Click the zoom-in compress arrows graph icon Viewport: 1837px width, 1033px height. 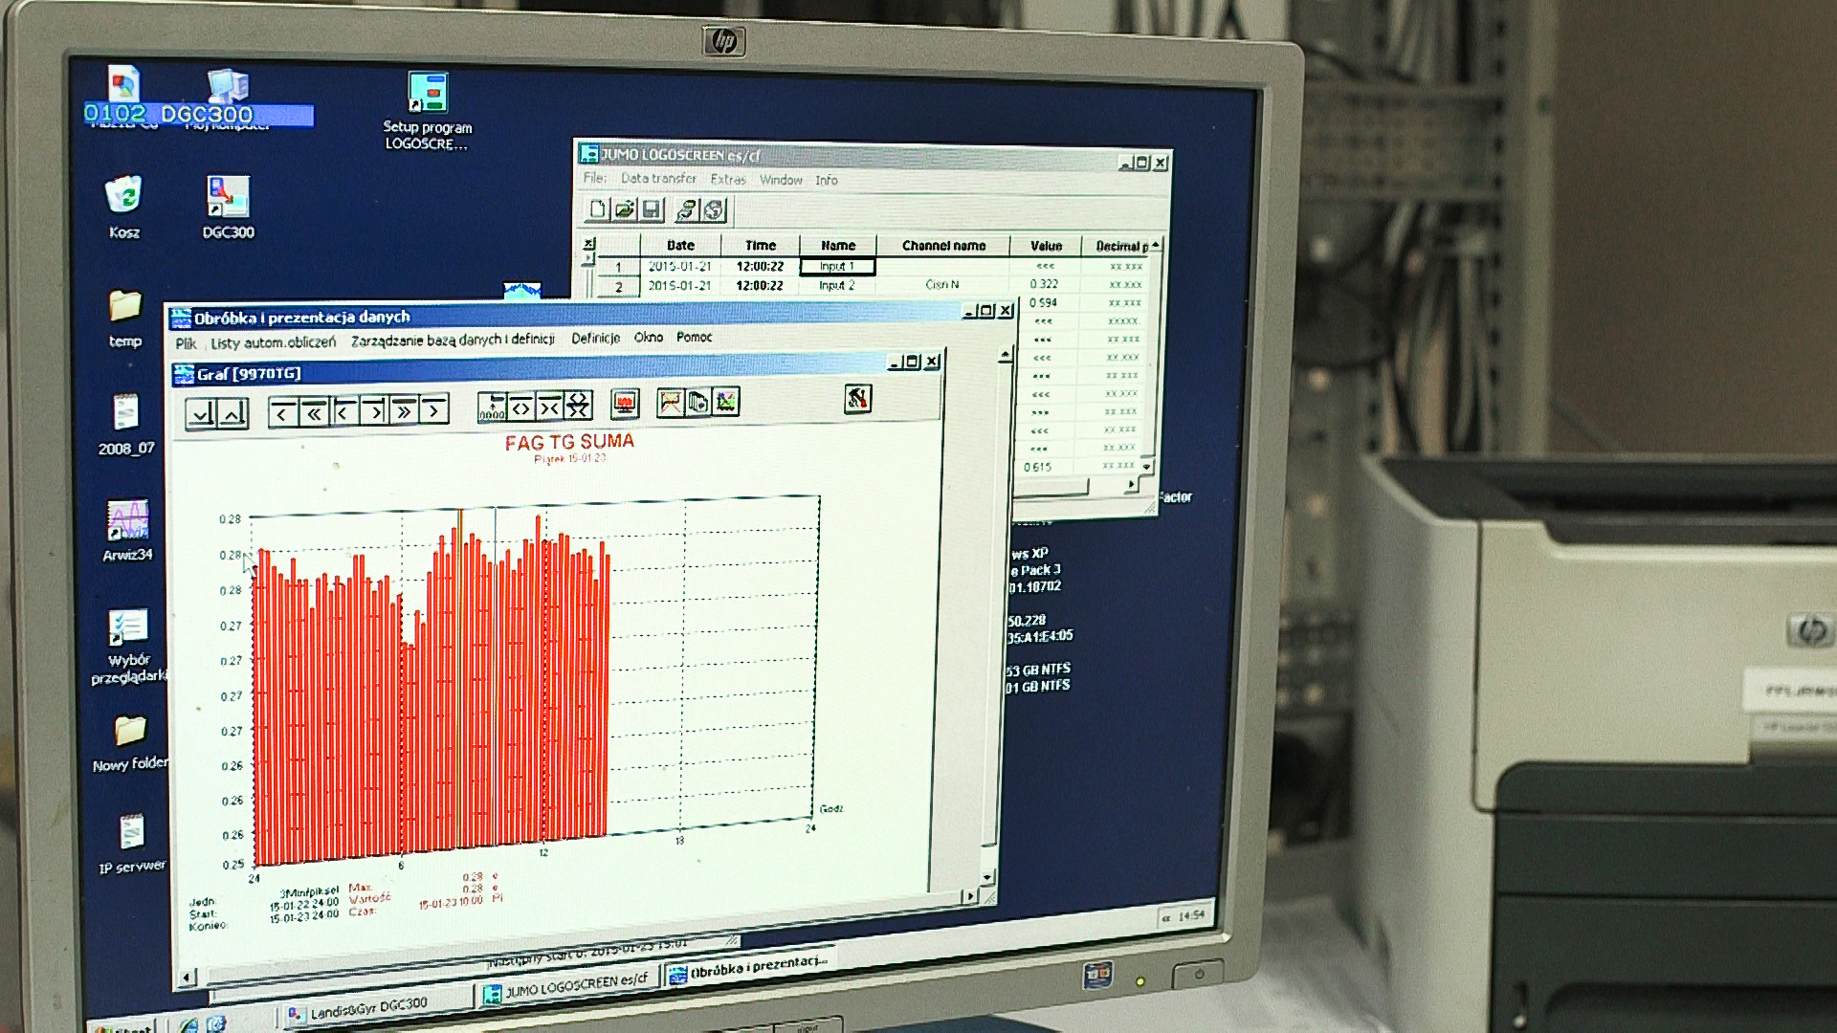coord(549,407)
